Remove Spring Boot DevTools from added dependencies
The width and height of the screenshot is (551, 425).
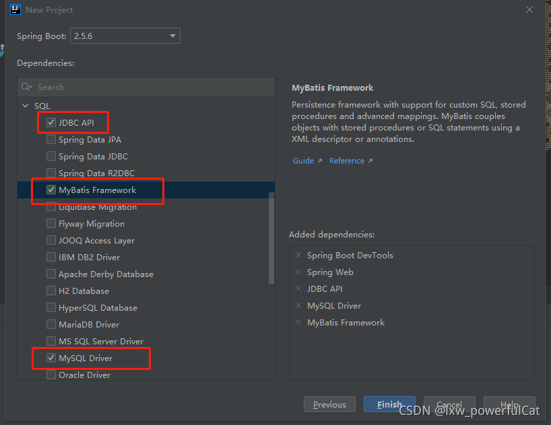[x=298, y=255]
